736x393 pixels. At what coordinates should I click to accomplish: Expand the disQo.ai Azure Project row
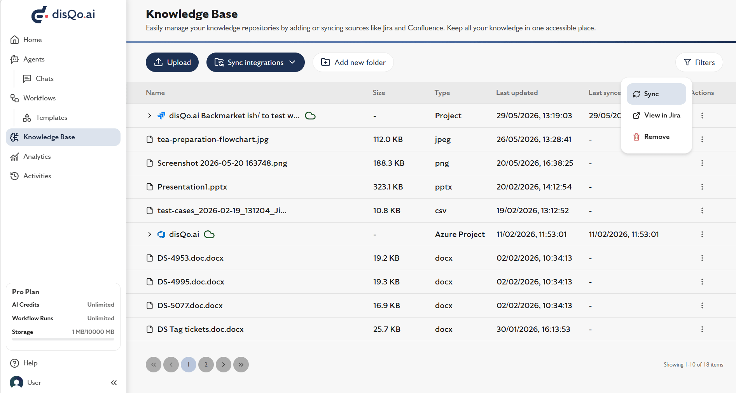pyautogui.click(x=149, y=234)
